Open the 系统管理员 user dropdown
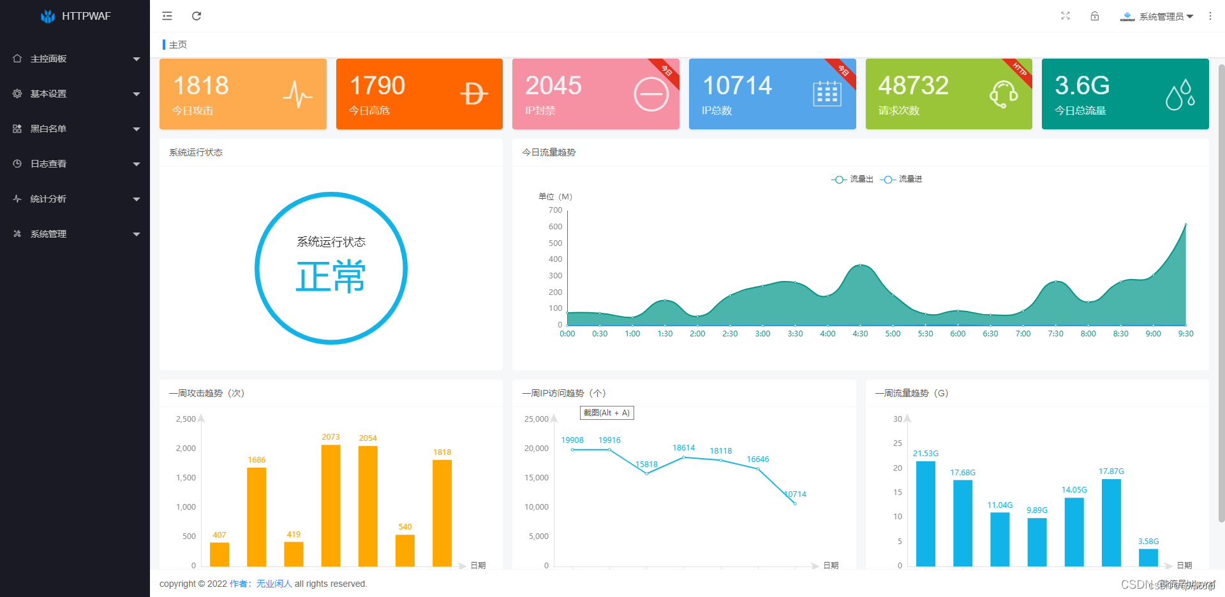 pos(1157,16)
